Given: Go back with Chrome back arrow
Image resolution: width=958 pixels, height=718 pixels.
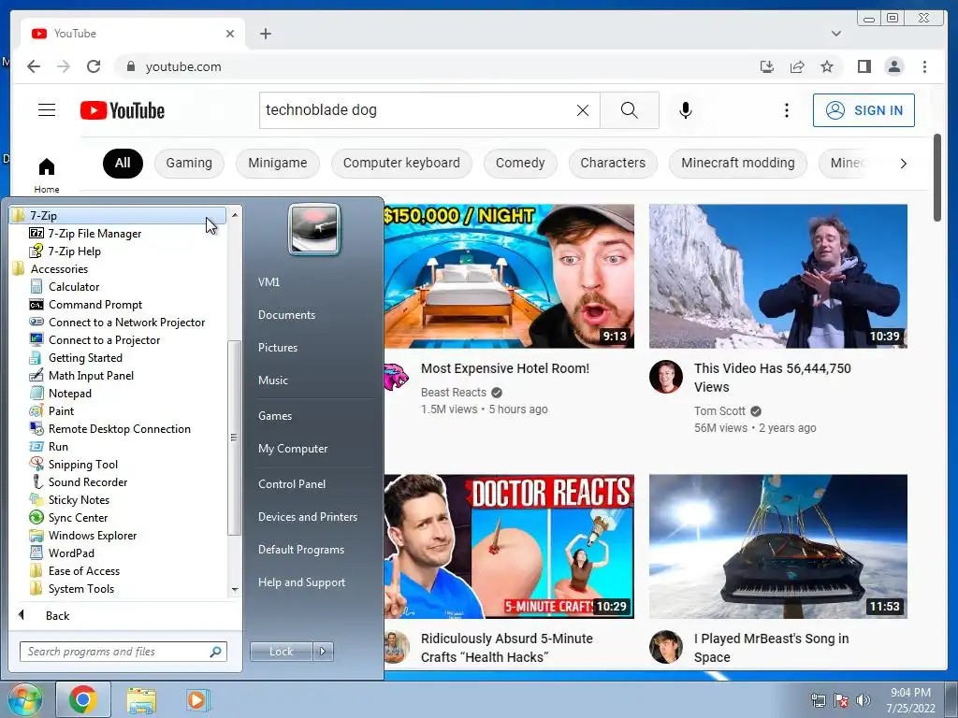Looking at the screenshot, I should [x=34, y=66].
